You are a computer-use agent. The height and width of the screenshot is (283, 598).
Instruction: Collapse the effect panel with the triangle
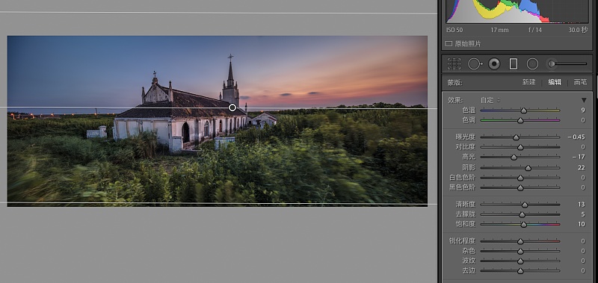[x=584, y=100]
